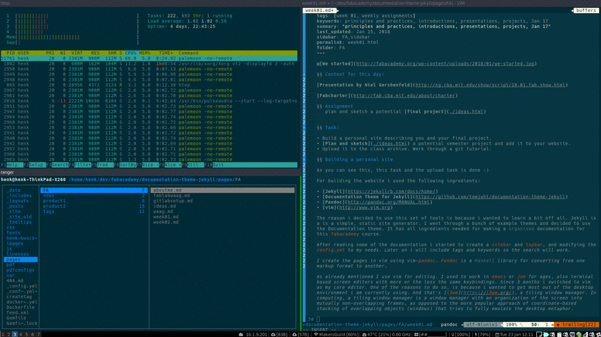Click the brightness 100% status entry
Viewport: 601px width, 337px height.
(460, 334)
